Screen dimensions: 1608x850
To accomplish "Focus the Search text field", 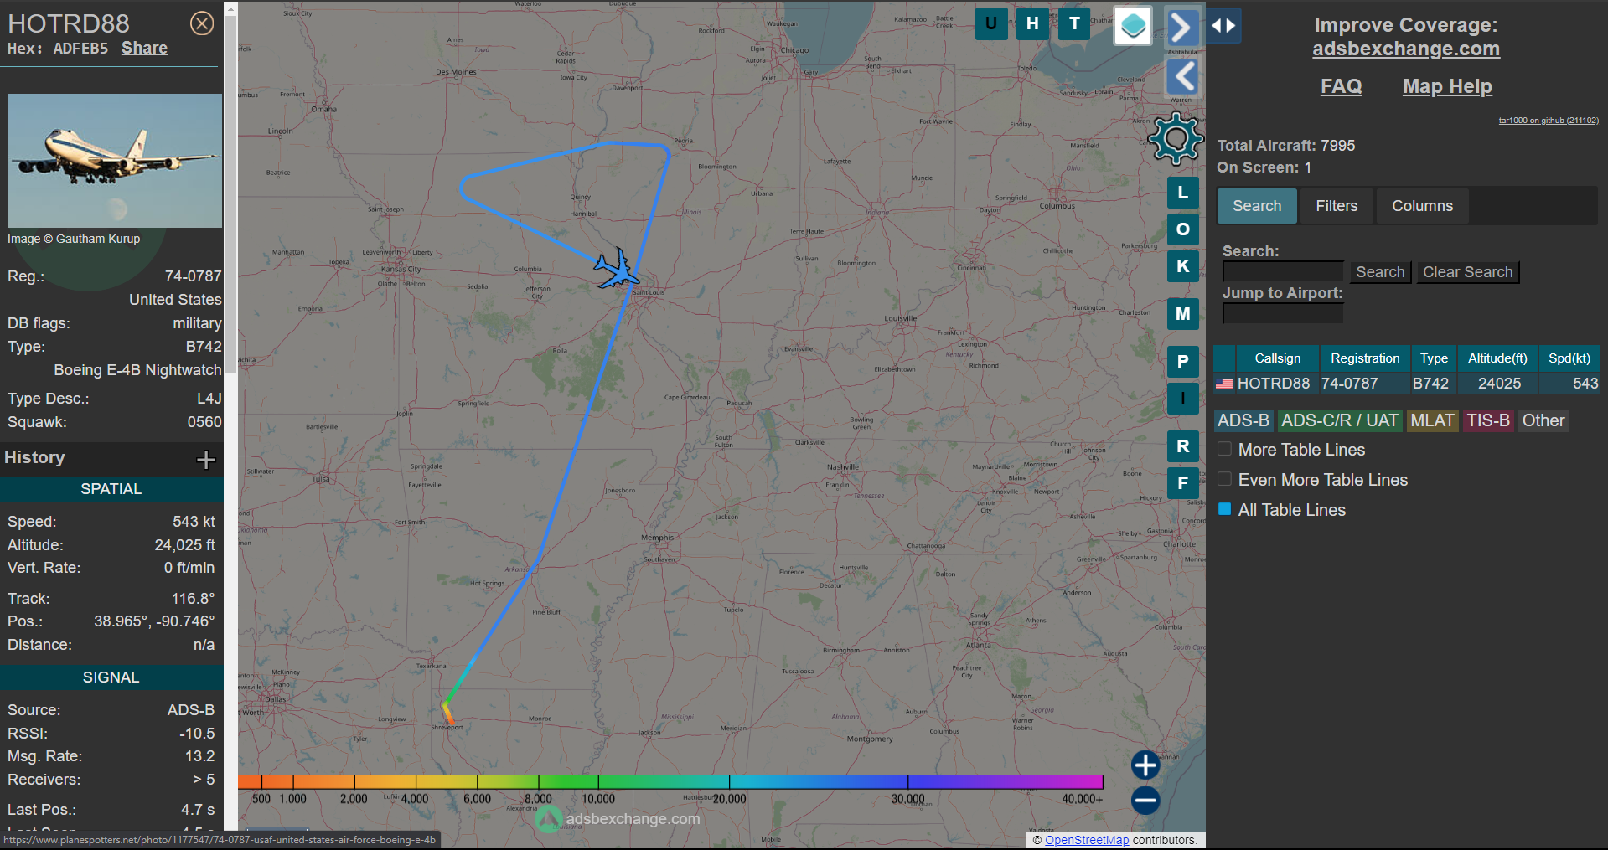I will 1283,272.
